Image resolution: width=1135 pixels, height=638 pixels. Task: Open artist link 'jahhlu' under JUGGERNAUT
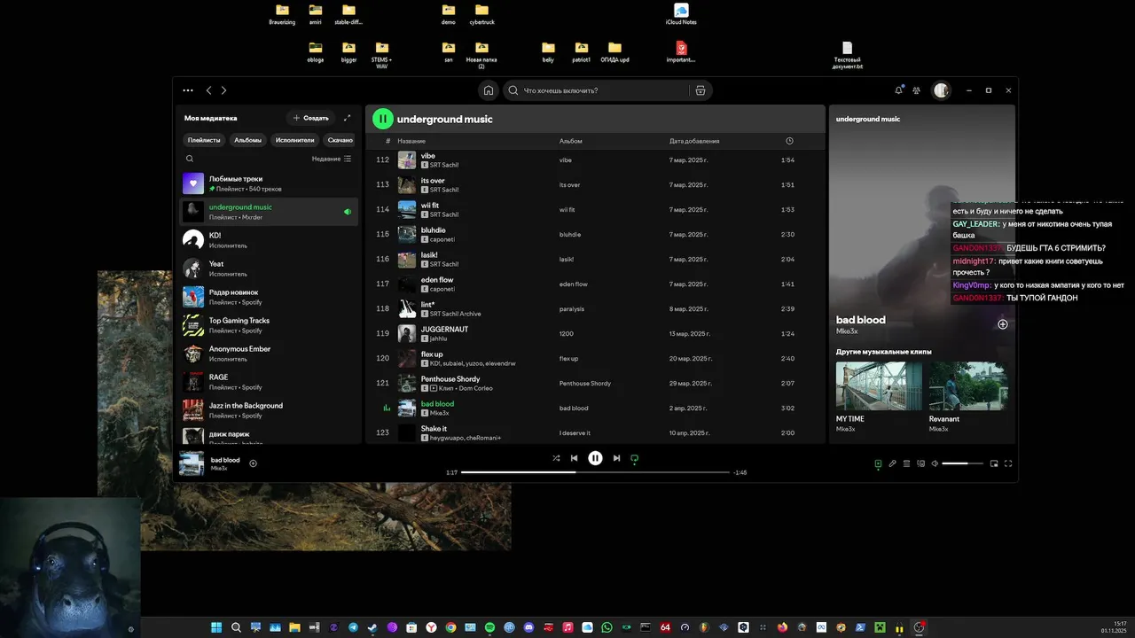441,338
